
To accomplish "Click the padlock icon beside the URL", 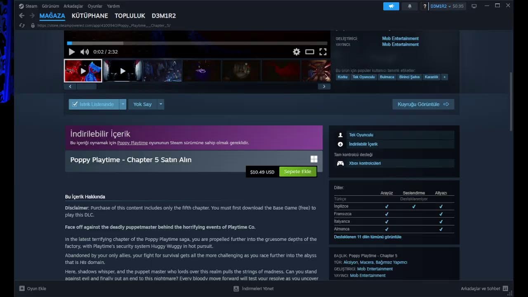I will click(33, 26).
